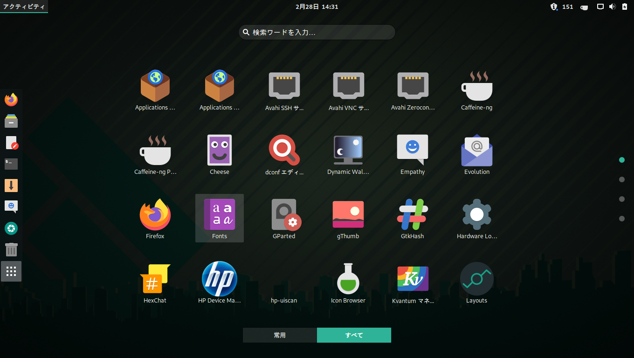Click the battery status icon
This screenshot has height=358, width=634.
tap(625, 7)
